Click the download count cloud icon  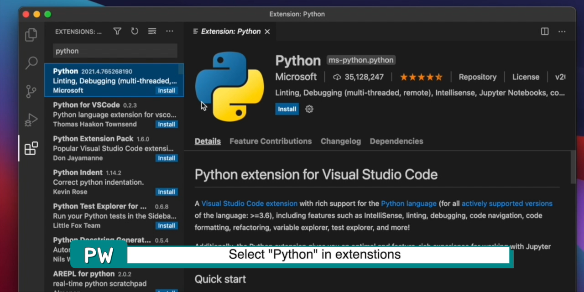[337, 77]
